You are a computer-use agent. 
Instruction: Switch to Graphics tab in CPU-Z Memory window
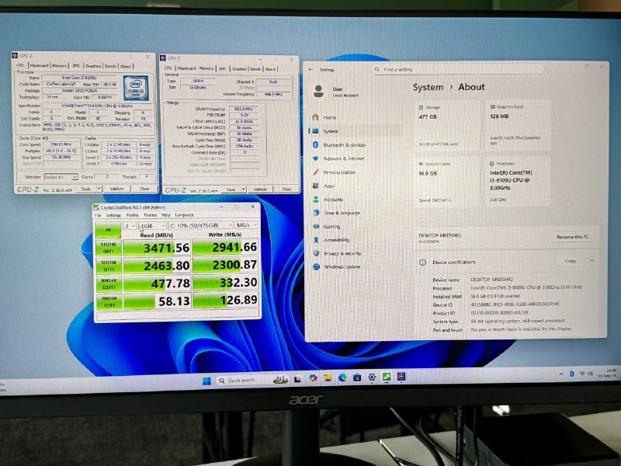(239, 69)
